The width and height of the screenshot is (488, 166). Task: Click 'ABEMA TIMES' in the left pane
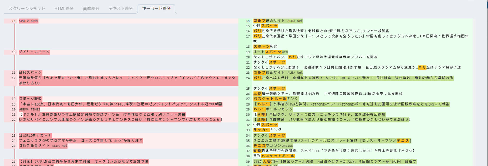tap(29, 109)
